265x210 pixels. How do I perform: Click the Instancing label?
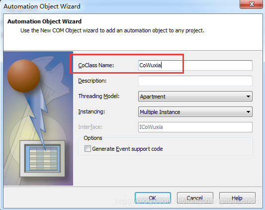click(x=91, y=111)
